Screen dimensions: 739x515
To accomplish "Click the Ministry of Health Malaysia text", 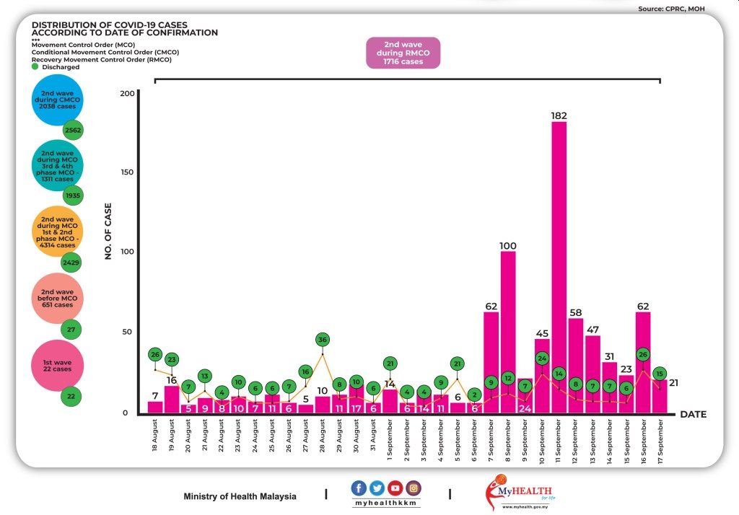I will [x=240, y=496].
